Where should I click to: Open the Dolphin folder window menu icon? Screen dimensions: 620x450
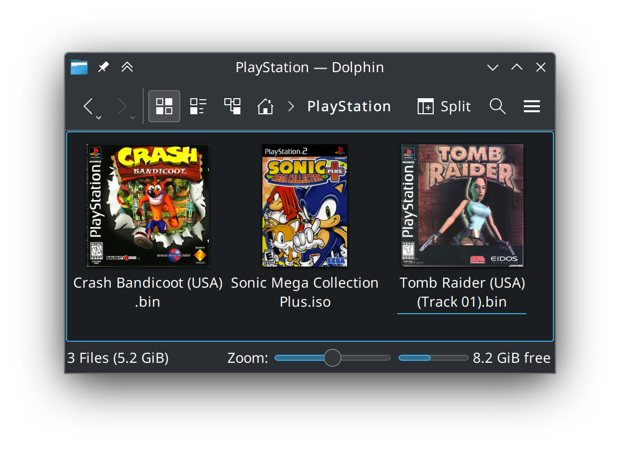click(x=79, y=67)
